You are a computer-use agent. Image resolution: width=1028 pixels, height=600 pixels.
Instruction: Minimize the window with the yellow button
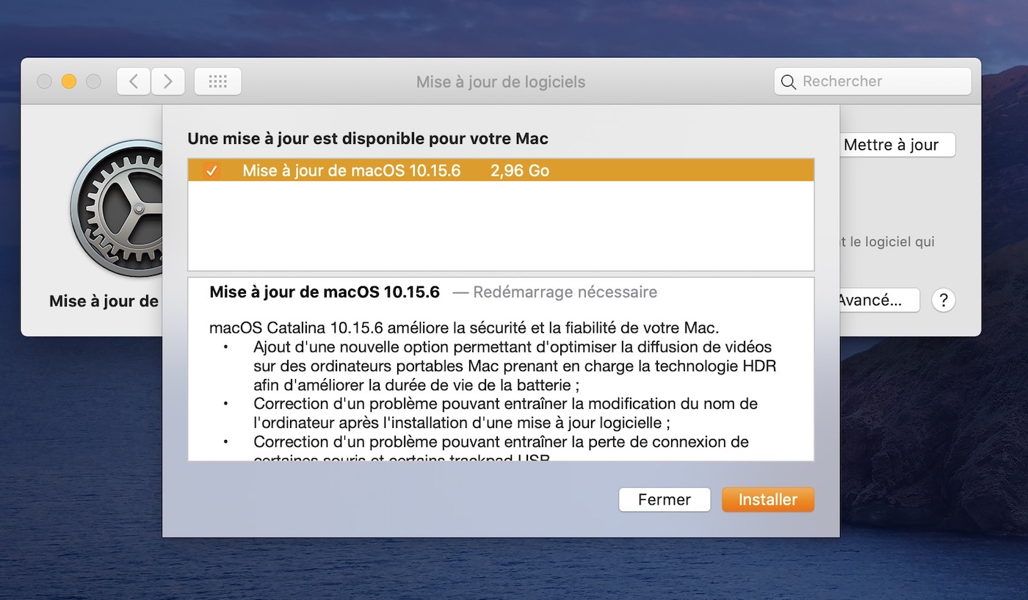tap(69, 82)
